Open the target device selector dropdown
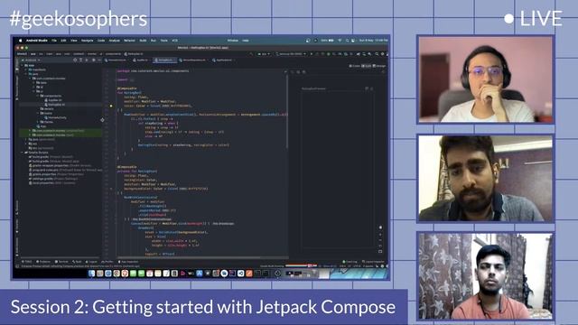 click(x=291, y=54)
